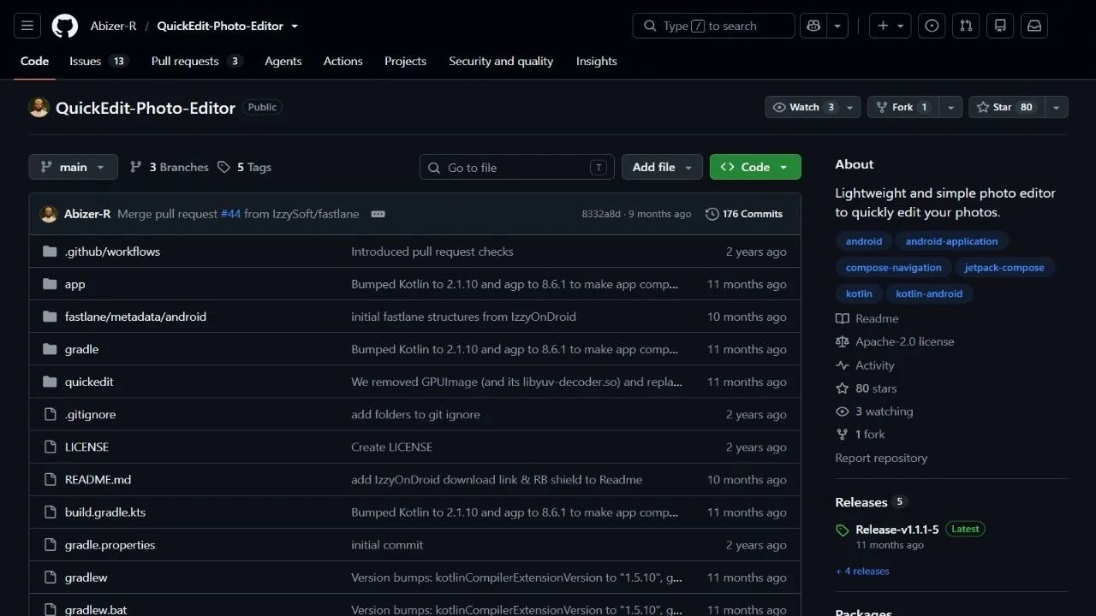Open the green Code dropdown
The height and width of the screenshot is (616, 1096).
coord(755,167)
